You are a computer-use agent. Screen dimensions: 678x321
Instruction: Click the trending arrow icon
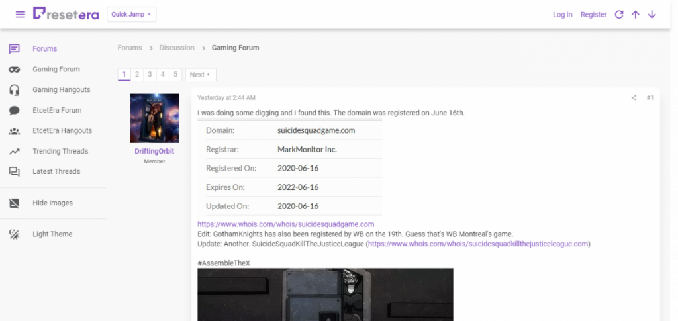tap(15, 151)
